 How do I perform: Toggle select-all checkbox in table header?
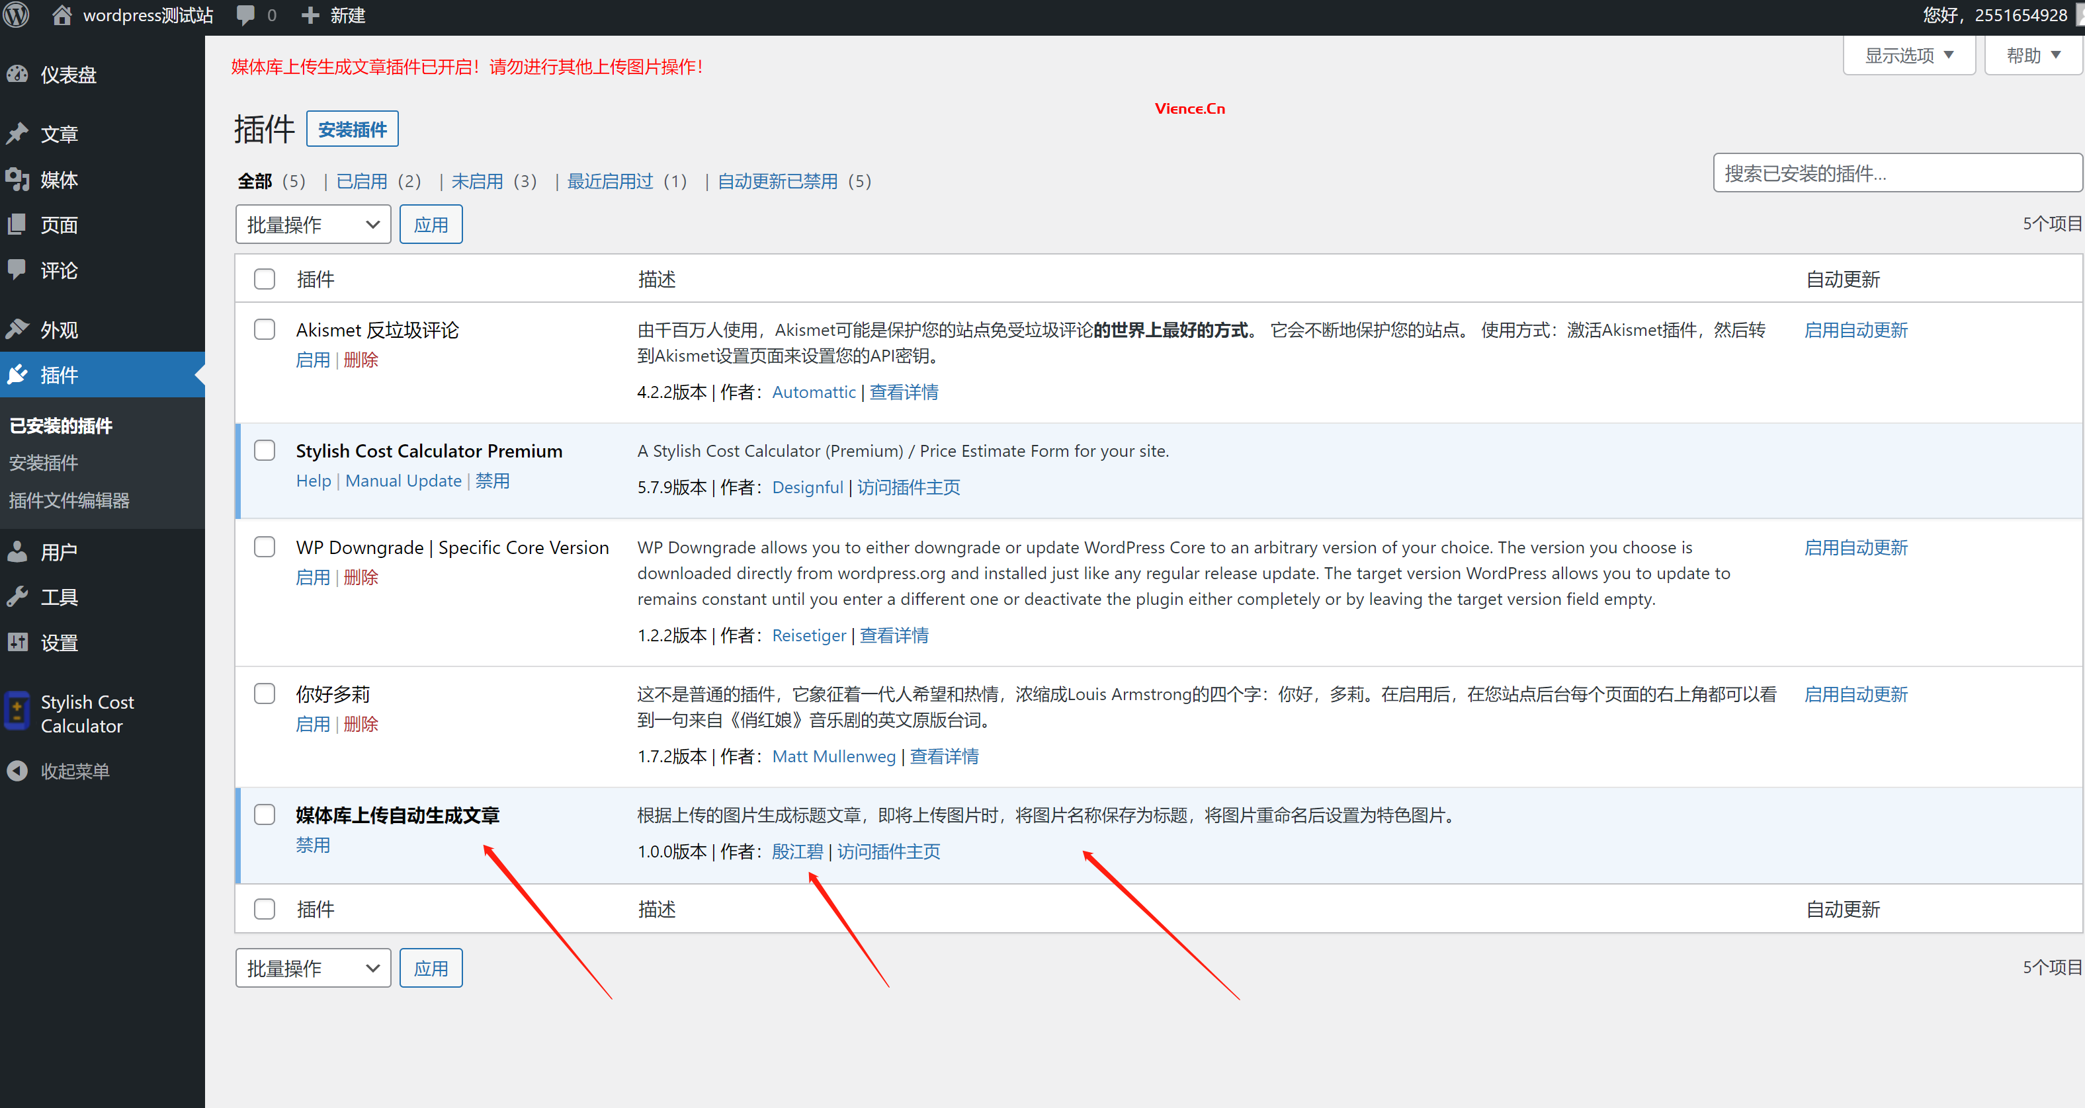265,279
